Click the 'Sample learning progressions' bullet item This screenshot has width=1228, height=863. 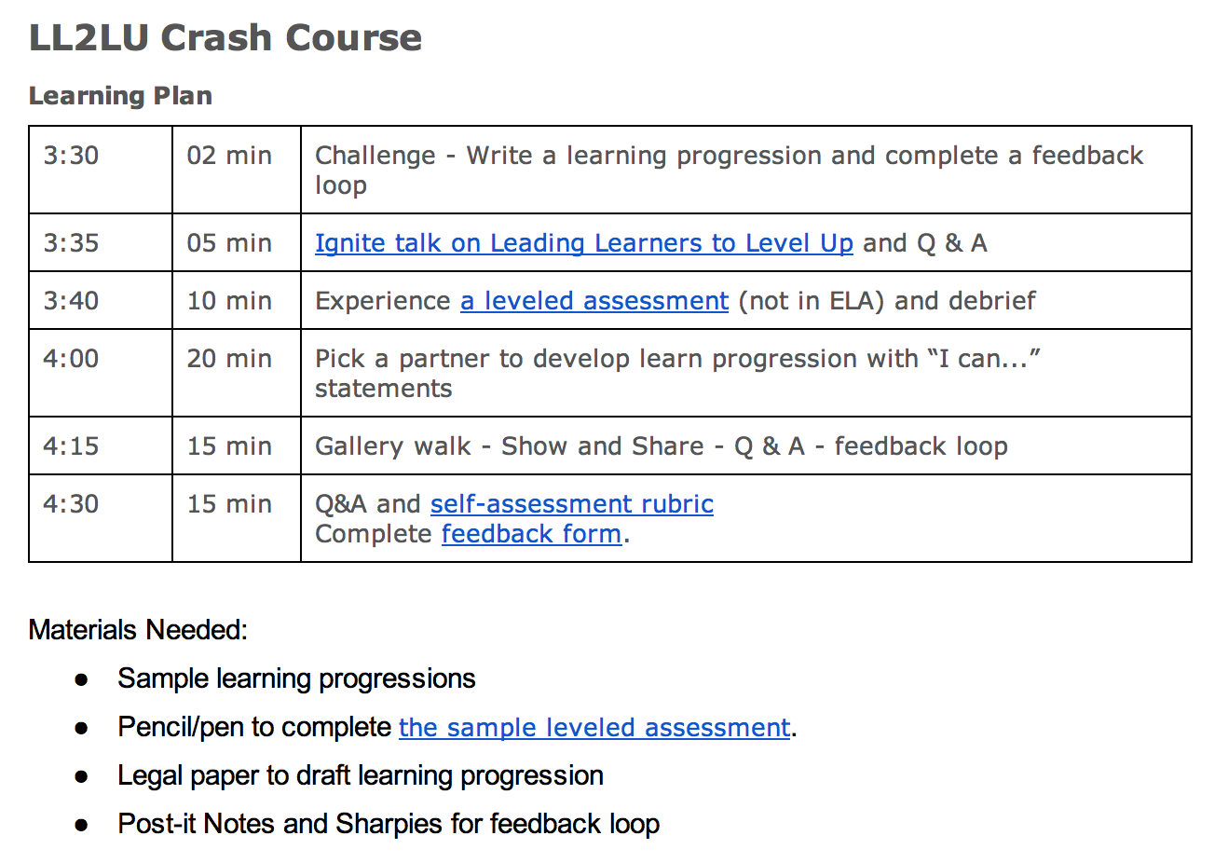click(x=296, y=678)
